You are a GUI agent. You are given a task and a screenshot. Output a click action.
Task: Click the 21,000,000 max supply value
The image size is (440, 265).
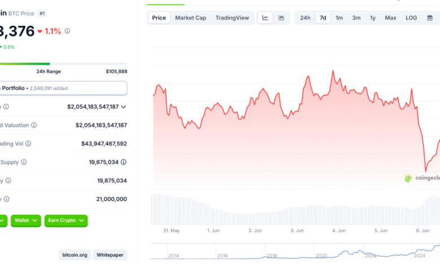112,199
